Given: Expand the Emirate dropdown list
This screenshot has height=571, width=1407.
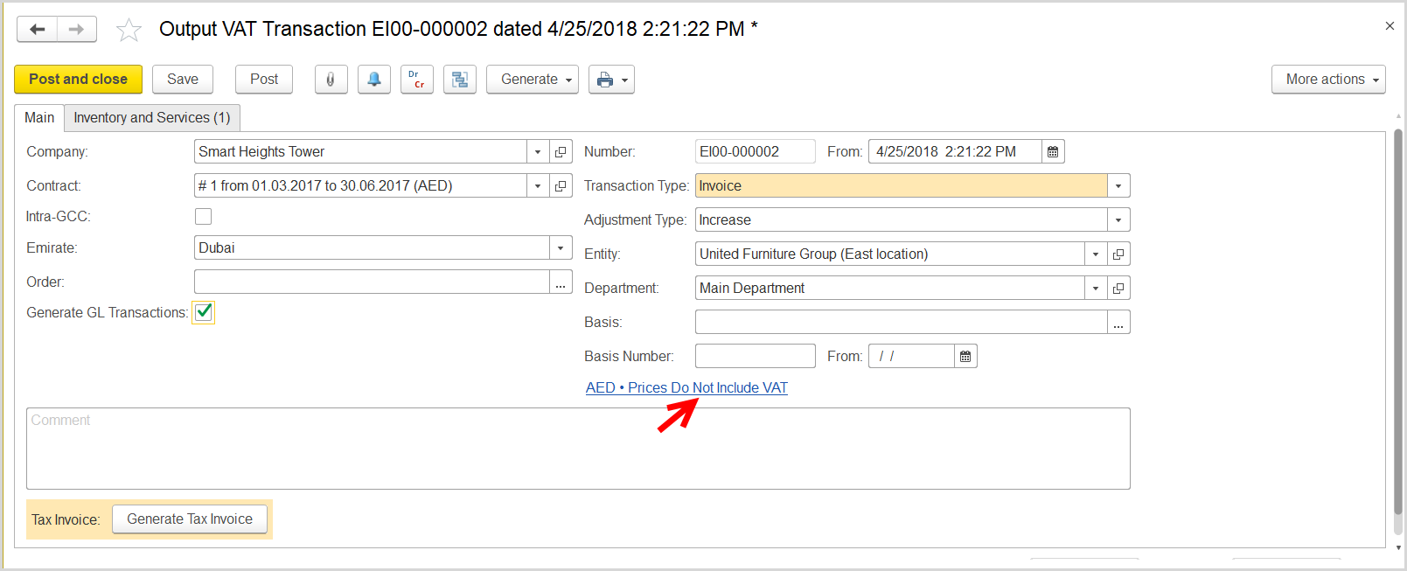Looking at the screenshot, I should click(561, 248).
